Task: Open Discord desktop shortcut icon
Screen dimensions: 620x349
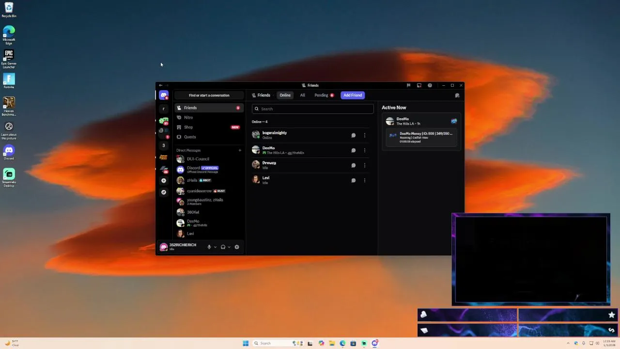Action: [x=9, y=152]
